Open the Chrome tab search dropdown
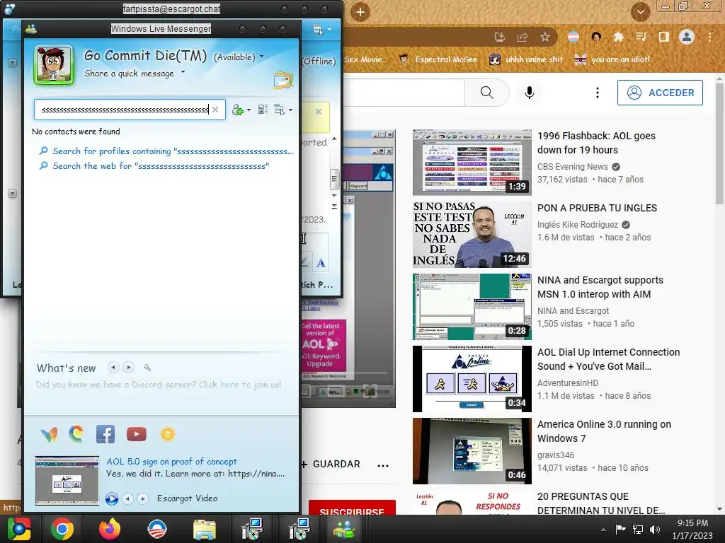Image resolution: width=725 pixels, height=543 pixels. click(x=640, y=11)
